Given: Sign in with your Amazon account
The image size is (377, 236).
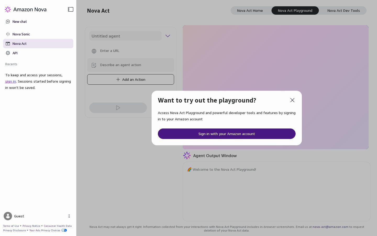Looking at the screenshot, I should point(227,134).
